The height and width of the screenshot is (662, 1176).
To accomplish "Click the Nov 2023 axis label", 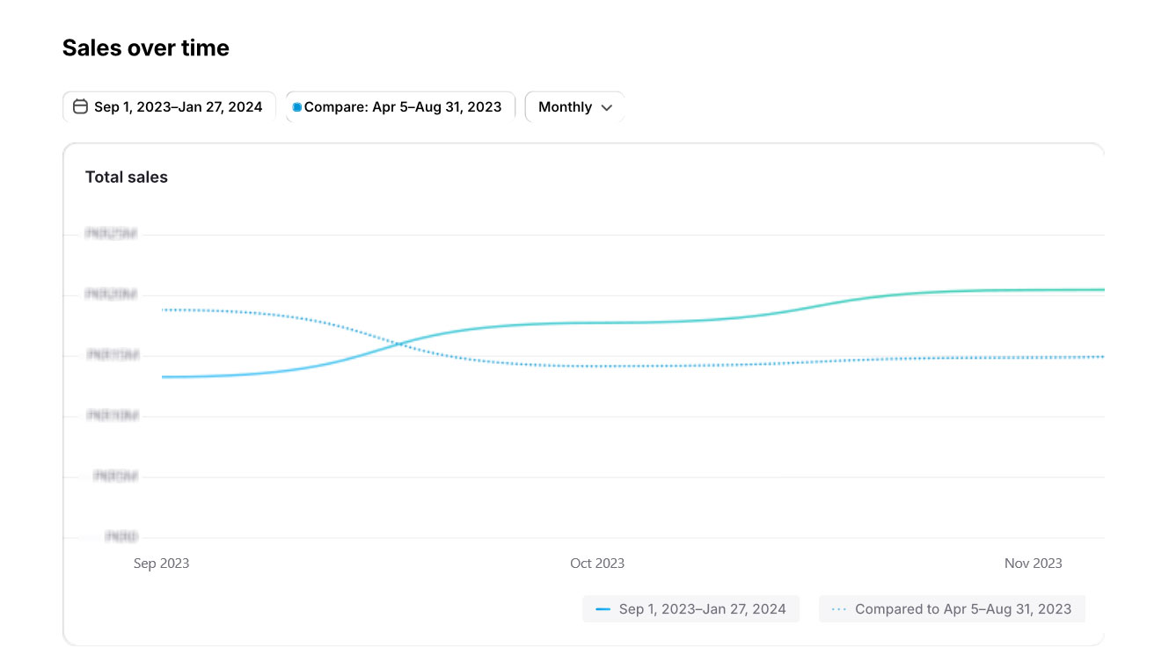I will pos(1033,564).
